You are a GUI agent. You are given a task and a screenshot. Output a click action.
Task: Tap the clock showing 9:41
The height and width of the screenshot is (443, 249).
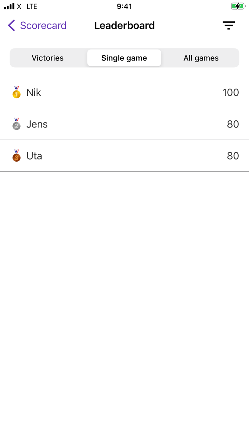point(124,6)
